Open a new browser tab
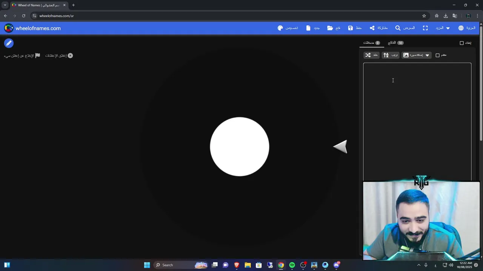The width and height of the screenshot is (483, 271). [73, 5]
